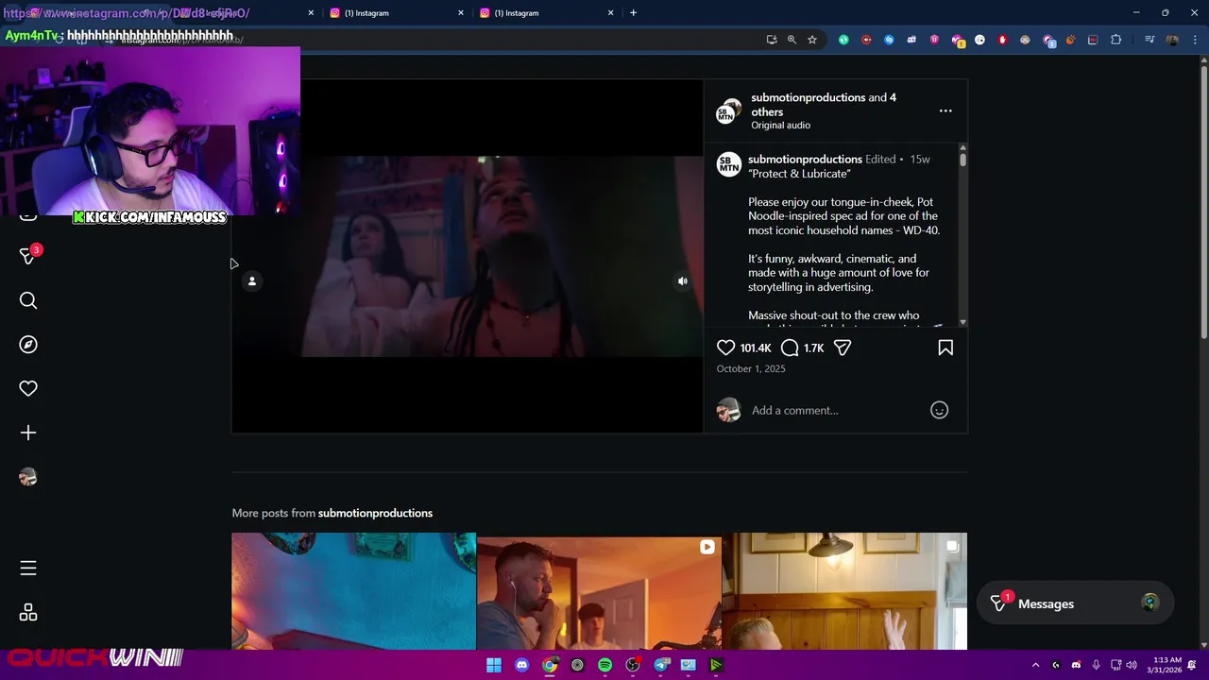Click the install app icon in address bar
The height and width of the screenshot is (680, 1209).
[772, 40]
